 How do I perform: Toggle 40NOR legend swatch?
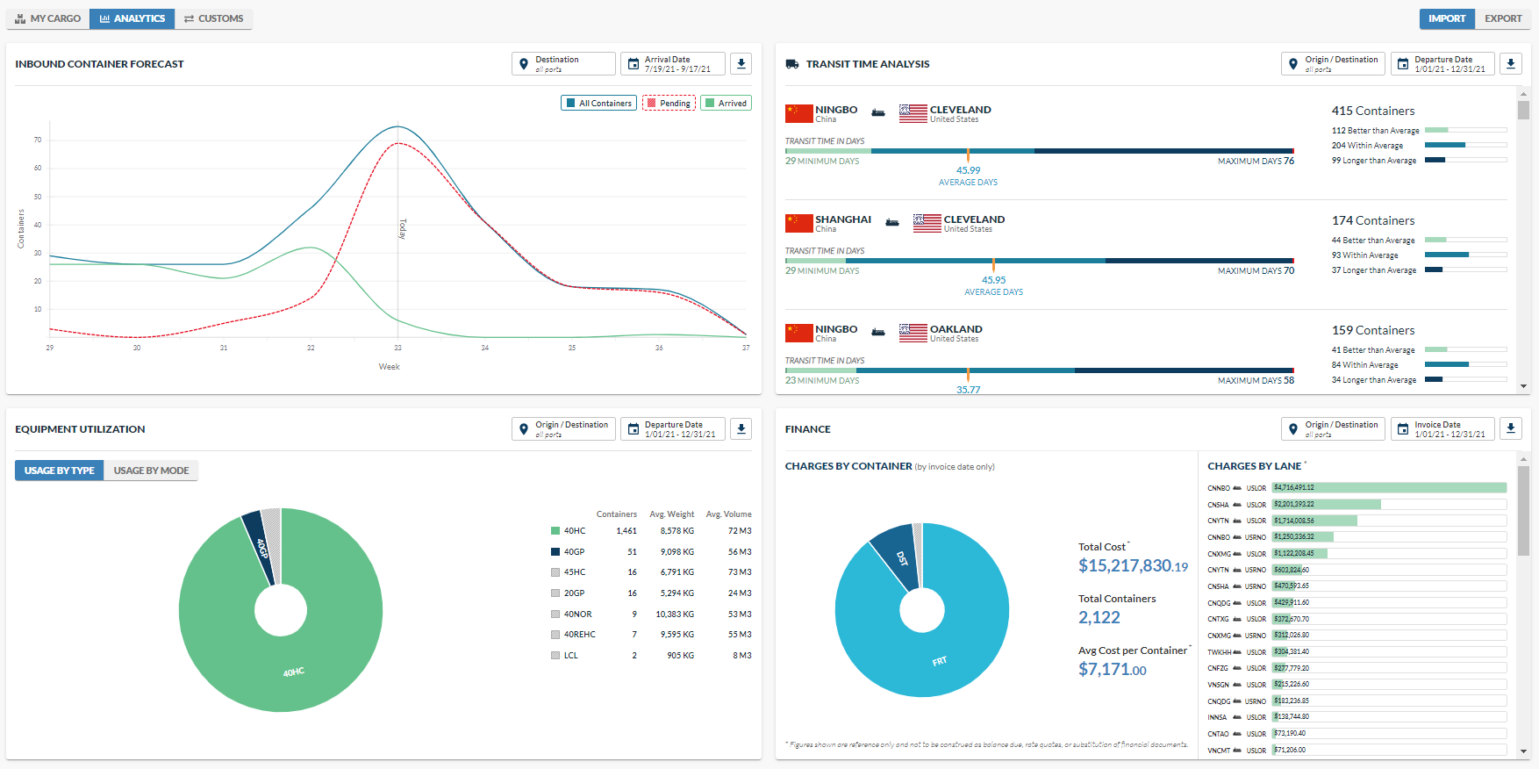pyautogui.click(x=555, y=614)
